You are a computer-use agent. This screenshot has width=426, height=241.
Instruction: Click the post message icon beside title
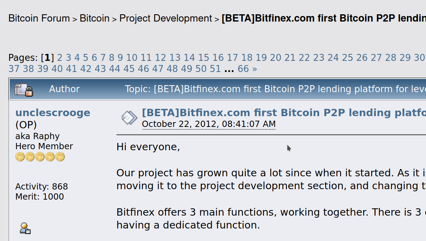129,118
